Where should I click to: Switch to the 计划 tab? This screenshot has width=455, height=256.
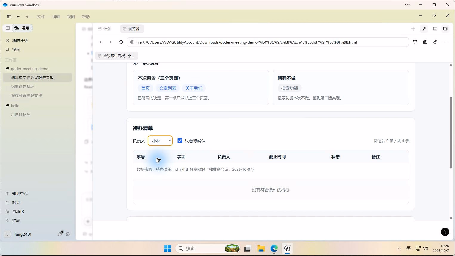pos(104,29)
